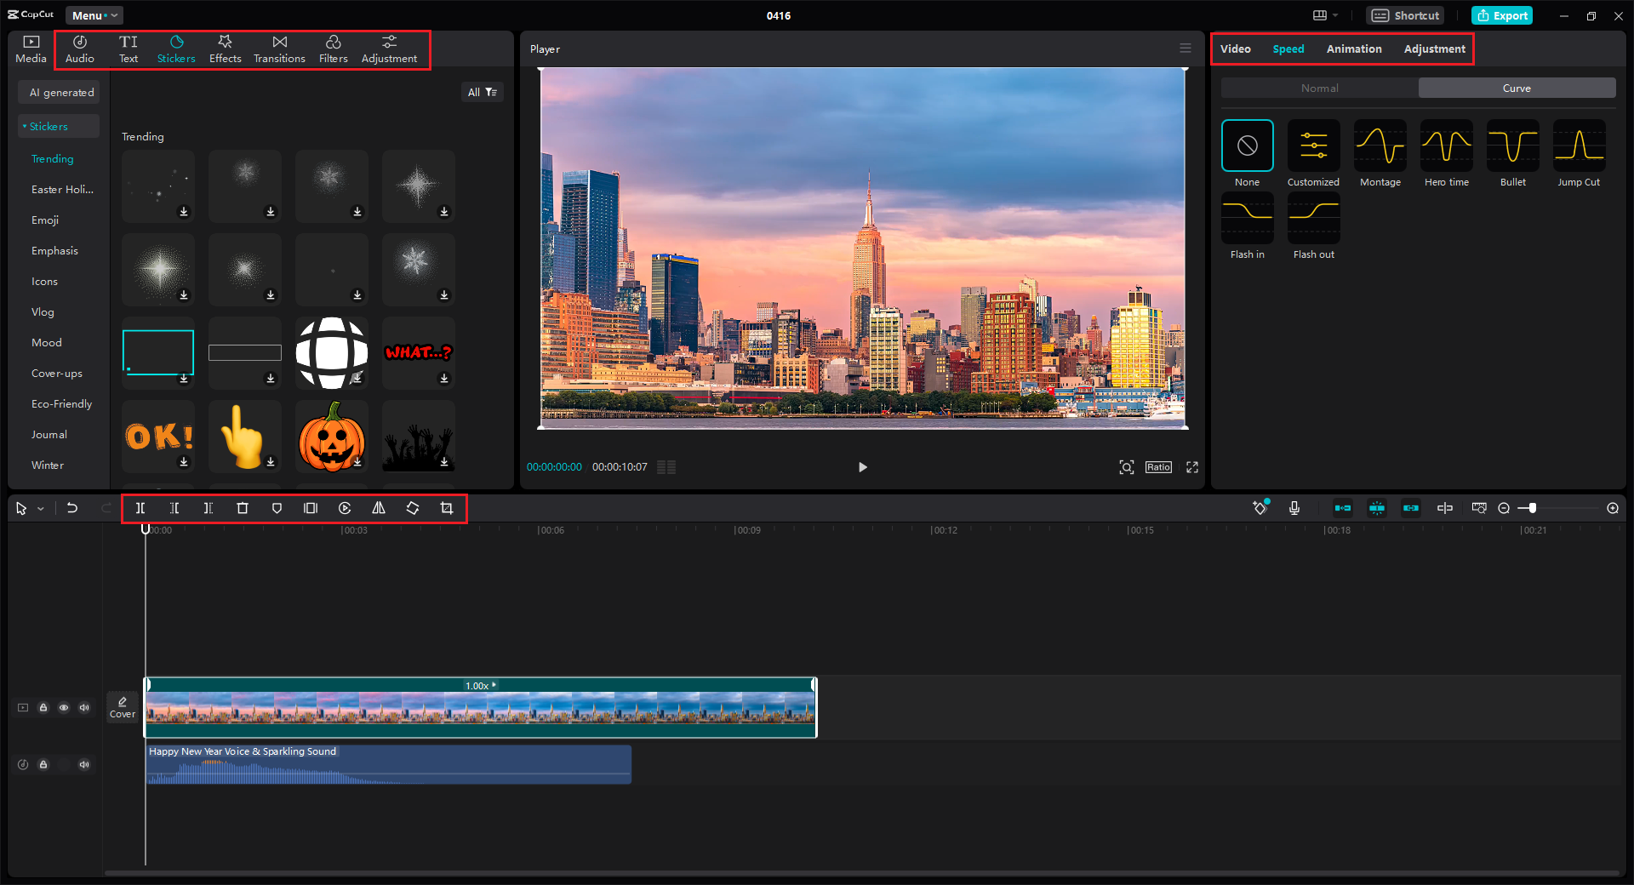Click the Export button
This screenshot has height=885, width=1634.
click(x=1502, y=15)
